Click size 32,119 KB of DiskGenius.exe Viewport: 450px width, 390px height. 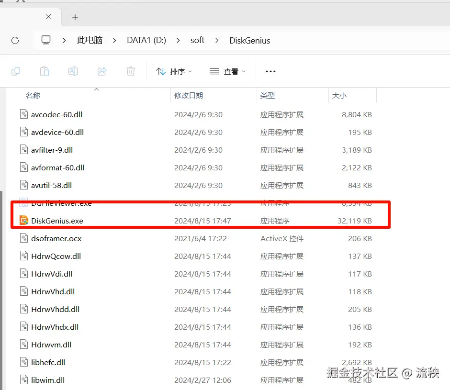click(x=354, y=221)
